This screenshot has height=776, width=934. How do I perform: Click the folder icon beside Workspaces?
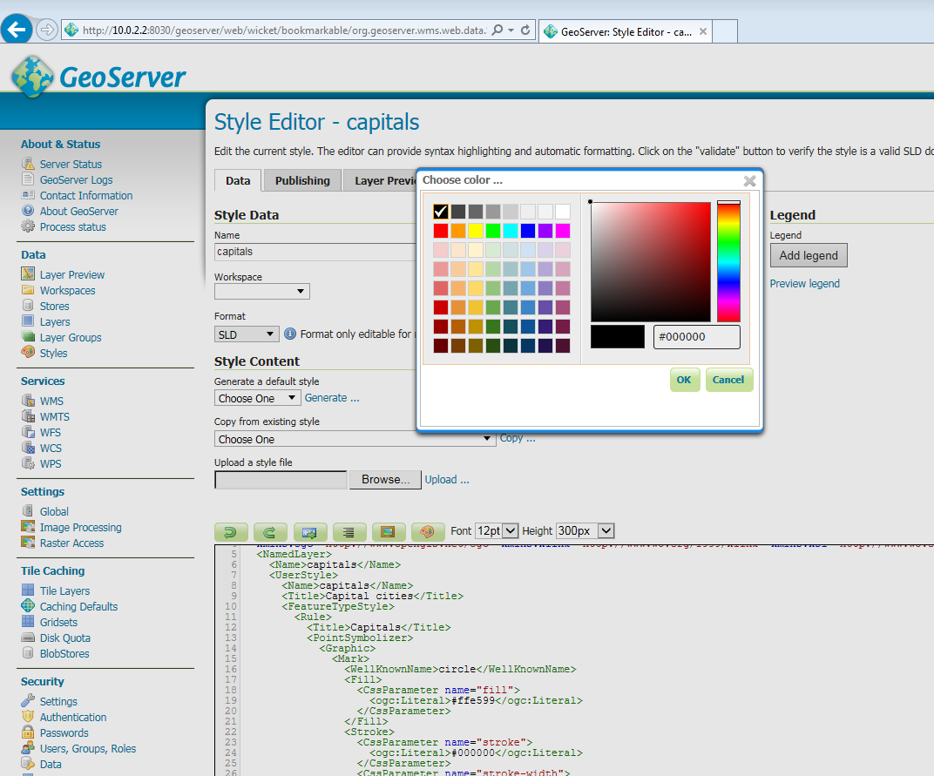tap(28, 289)
